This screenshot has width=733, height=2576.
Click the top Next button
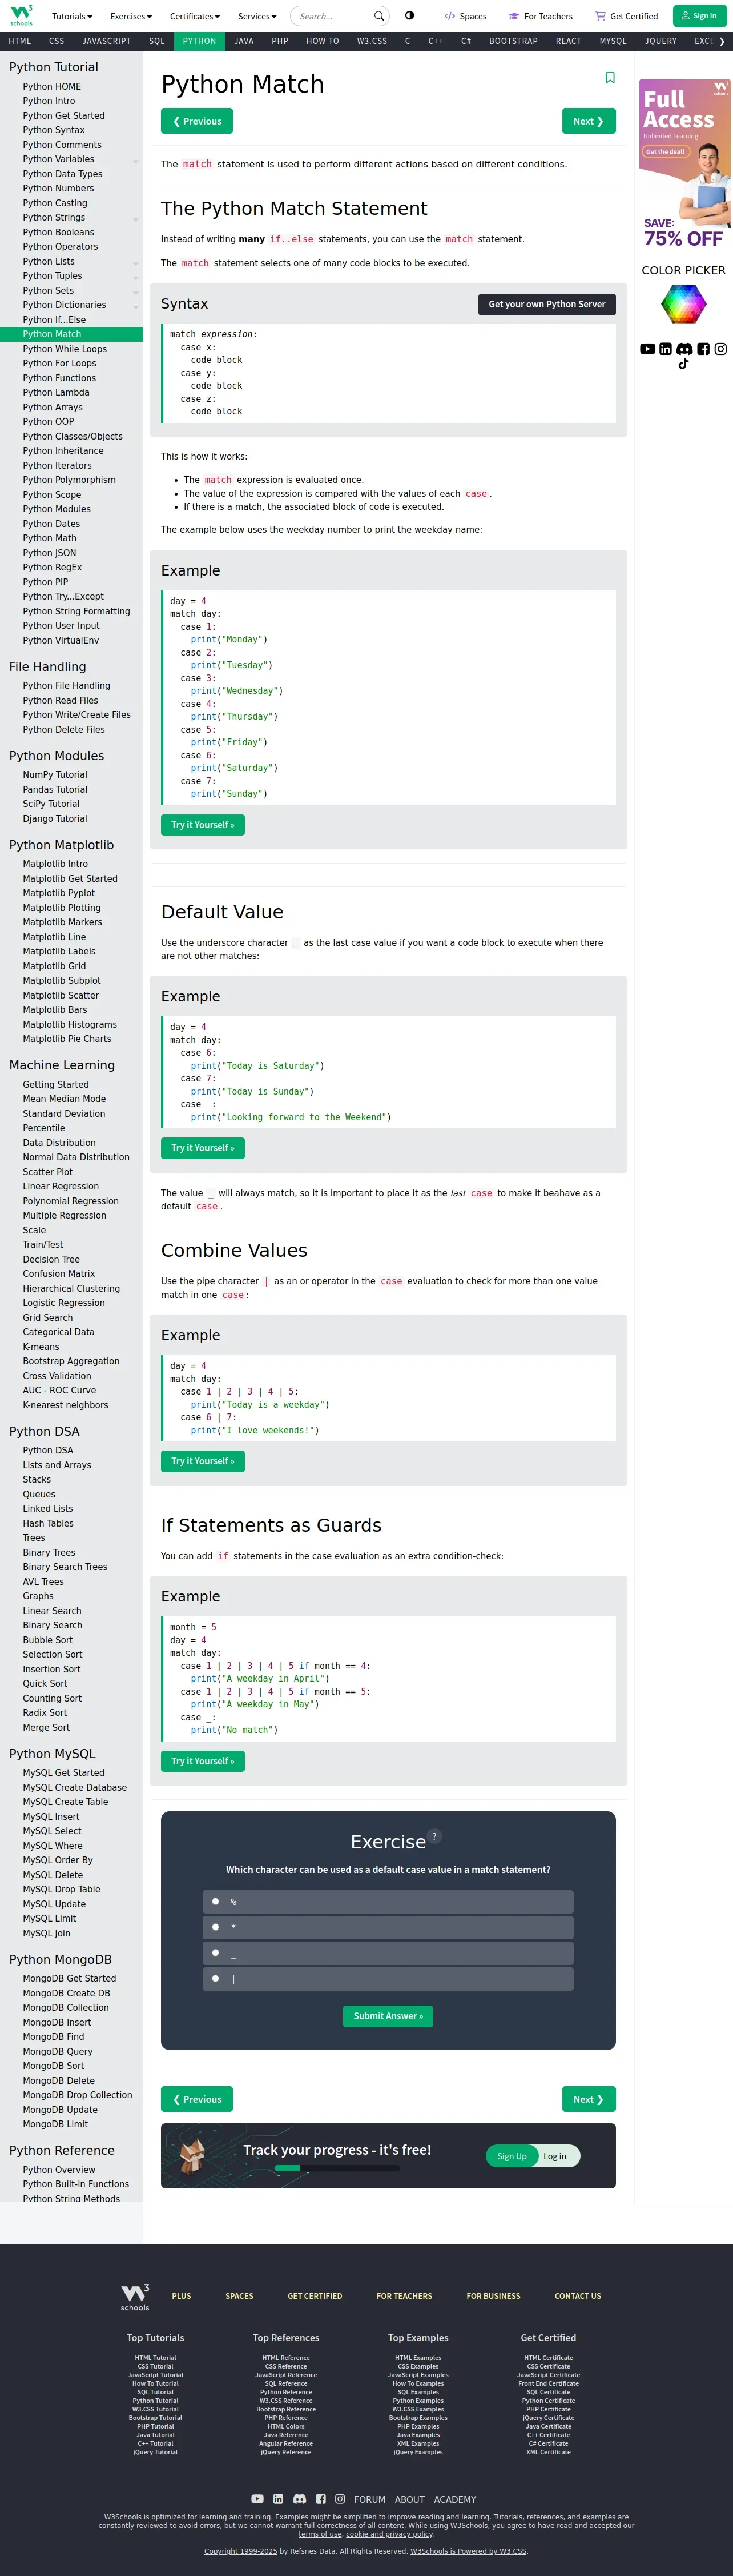tap(588, 121)
